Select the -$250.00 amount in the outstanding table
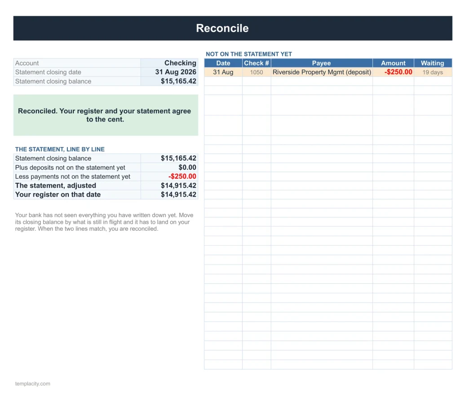Screen dimensions: 460x396 point(393,72)
